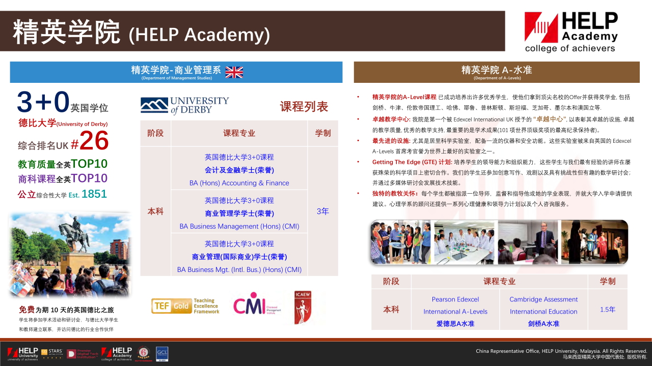Click the Premier Digital Tech Institution logo

[83, 353]
